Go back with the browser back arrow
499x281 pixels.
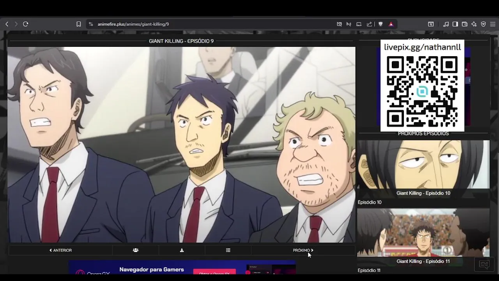coord(7,24)
